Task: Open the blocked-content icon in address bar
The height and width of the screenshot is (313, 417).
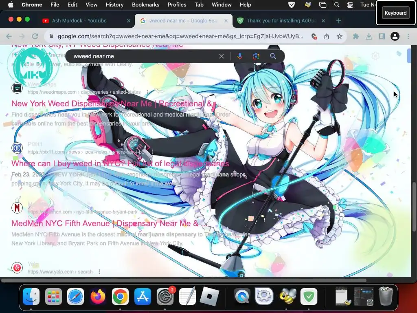Action: [314, 36]
